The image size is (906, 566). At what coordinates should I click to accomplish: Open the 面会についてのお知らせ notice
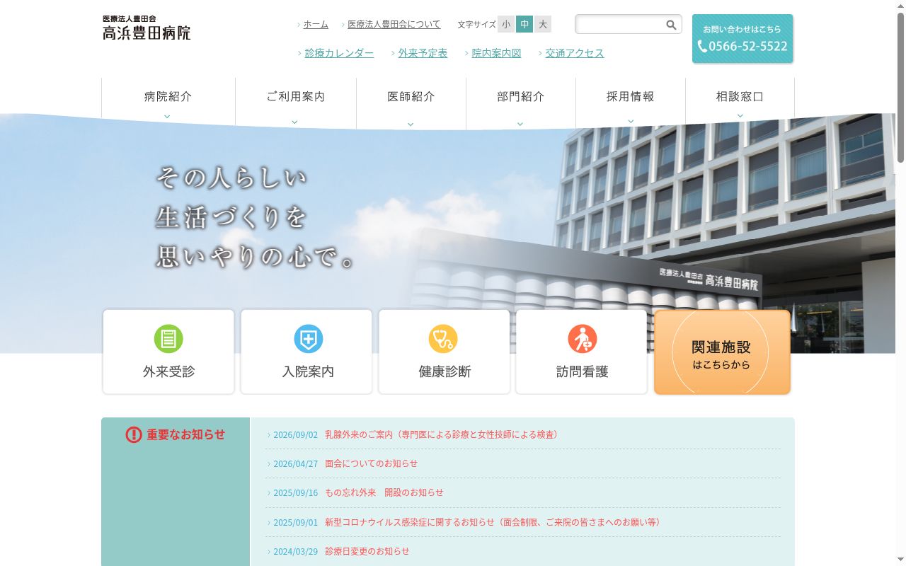coord(371,463)
